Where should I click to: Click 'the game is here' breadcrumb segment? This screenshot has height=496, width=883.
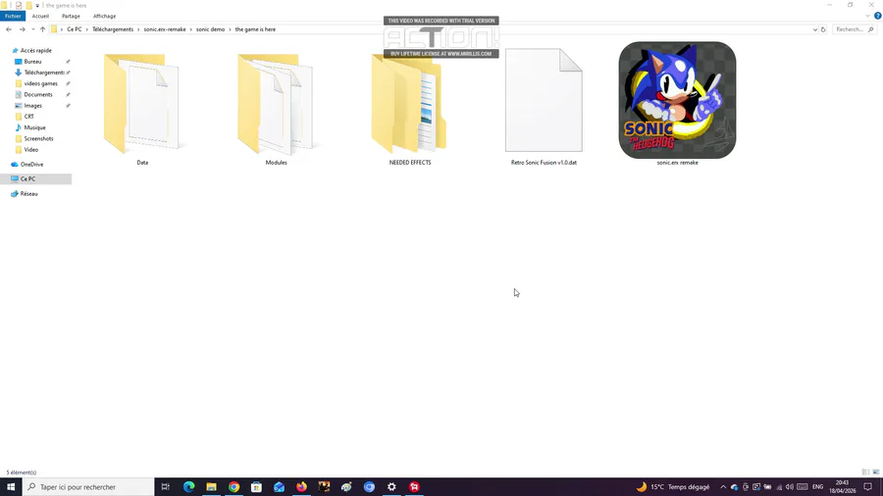coord(255,29)
